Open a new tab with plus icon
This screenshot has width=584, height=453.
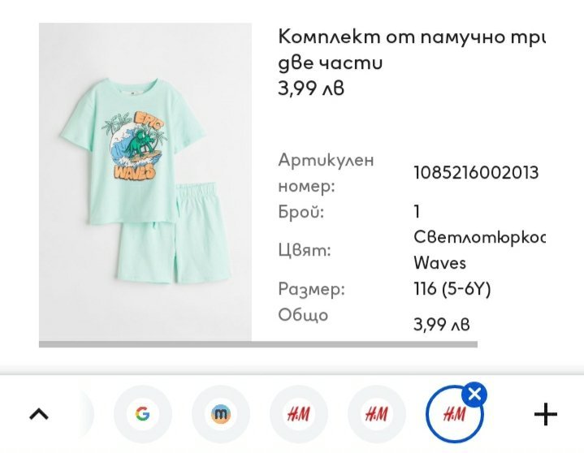546,414
